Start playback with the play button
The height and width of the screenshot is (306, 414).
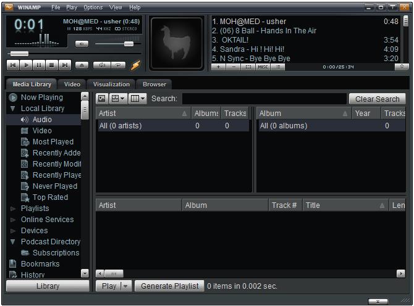(x=26, y=65)
